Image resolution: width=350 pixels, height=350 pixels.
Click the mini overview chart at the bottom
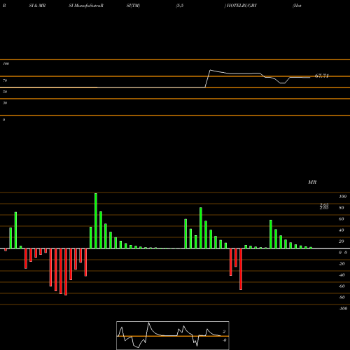[173, 335]
